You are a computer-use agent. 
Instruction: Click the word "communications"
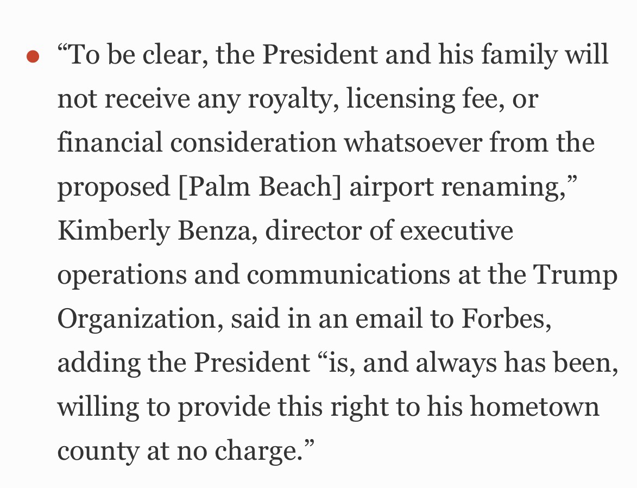(349, 276)
